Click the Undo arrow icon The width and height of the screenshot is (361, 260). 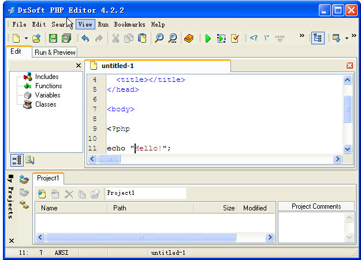[x=85, y=39]
